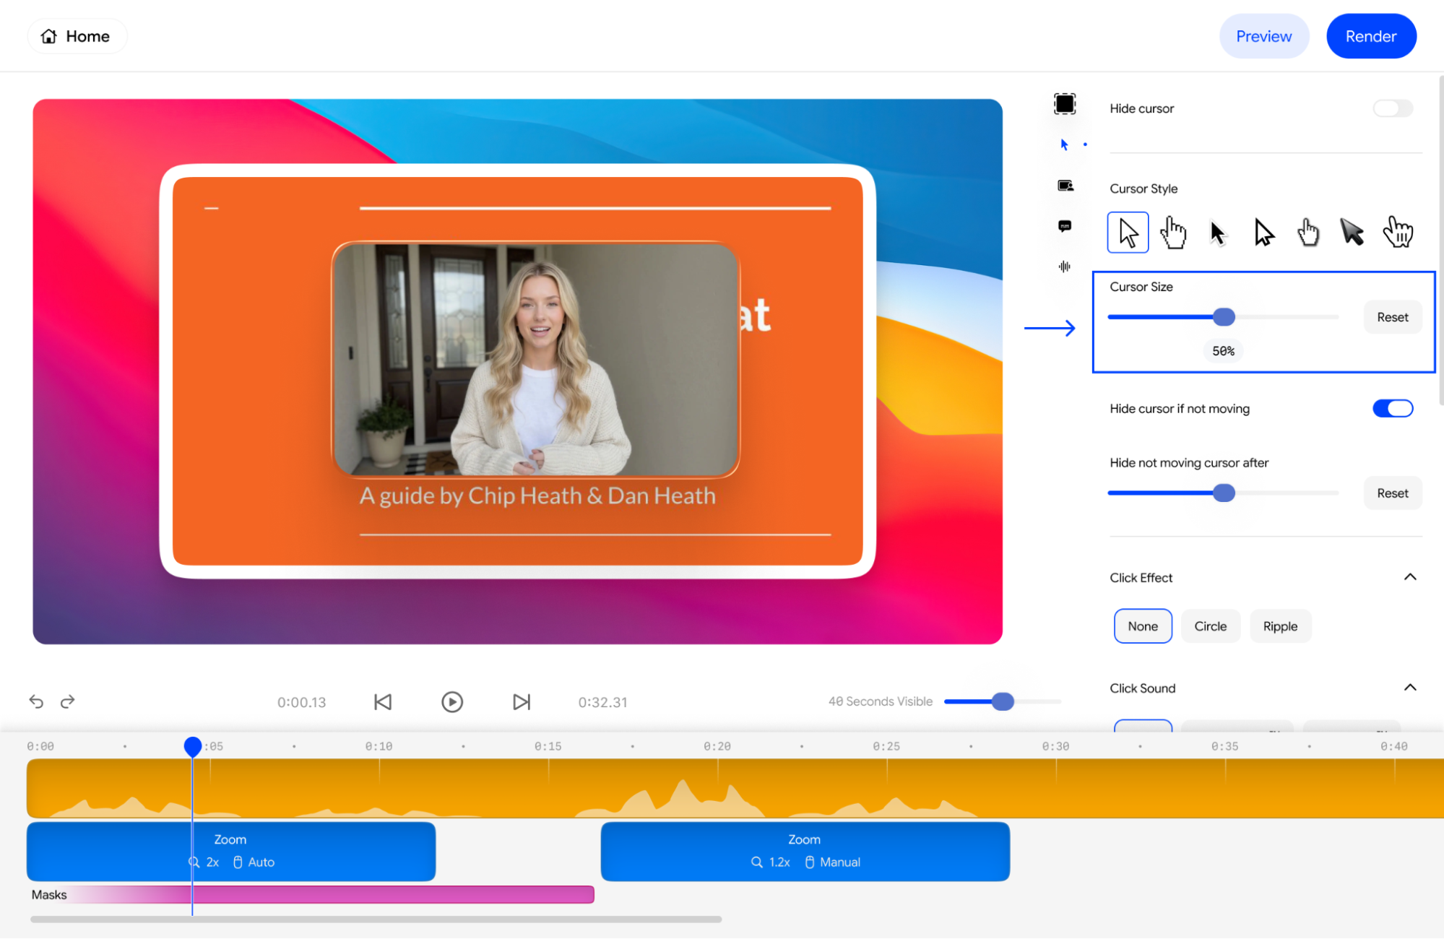Enable the Hide cursor toggle

[x=1392, y=108]
